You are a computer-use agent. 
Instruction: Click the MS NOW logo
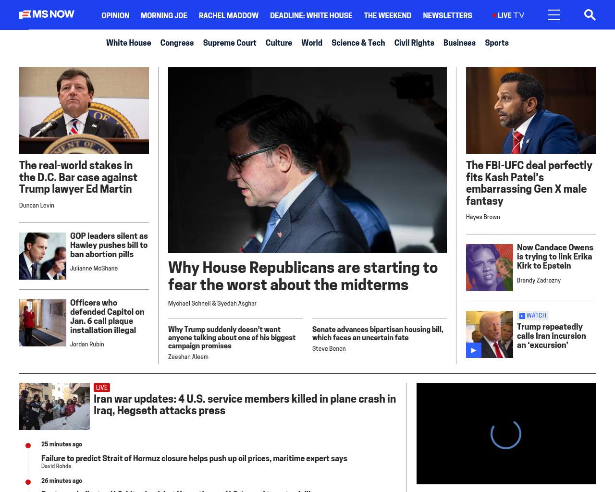pos(47,14)
